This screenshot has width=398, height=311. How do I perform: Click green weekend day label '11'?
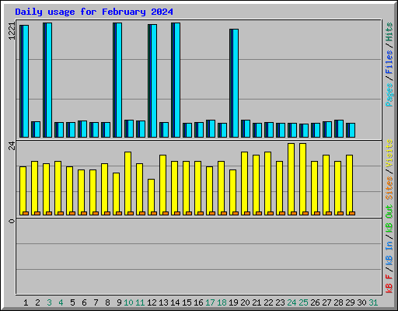pos(140,302)
